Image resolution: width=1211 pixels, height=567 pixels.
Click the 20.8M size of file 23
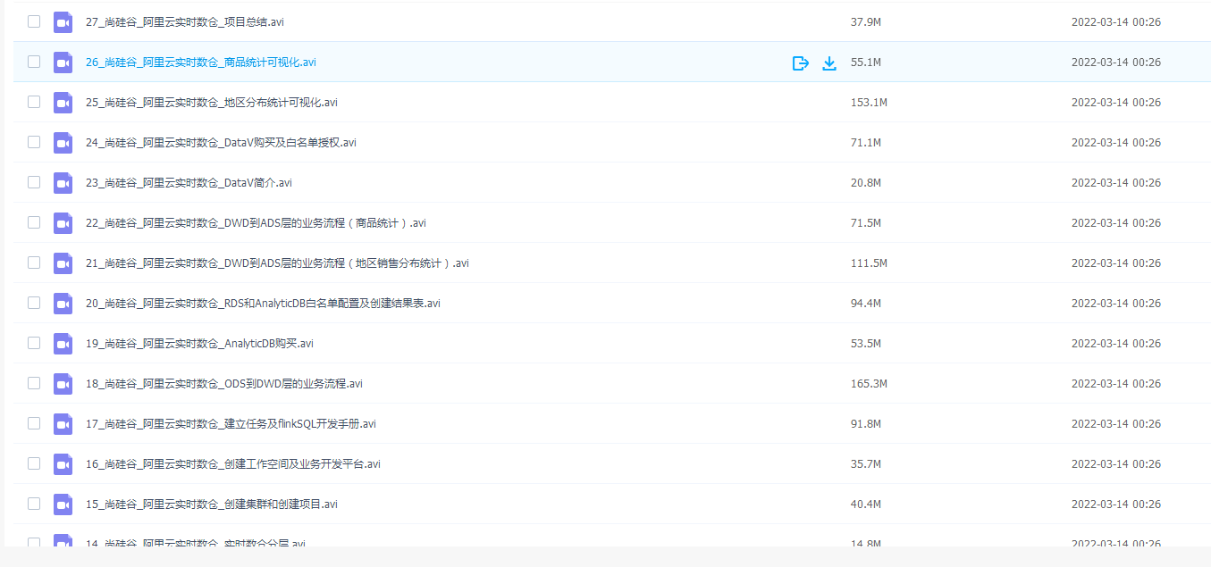click(866, 183)
